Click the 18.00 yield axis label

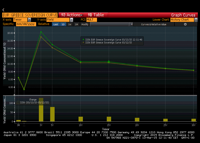click(10, 33)
